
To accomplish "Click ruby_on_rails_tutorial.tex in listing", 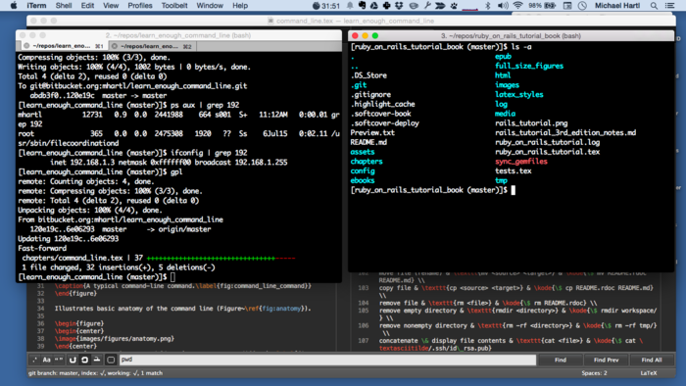I will click(x=547, y=152).
